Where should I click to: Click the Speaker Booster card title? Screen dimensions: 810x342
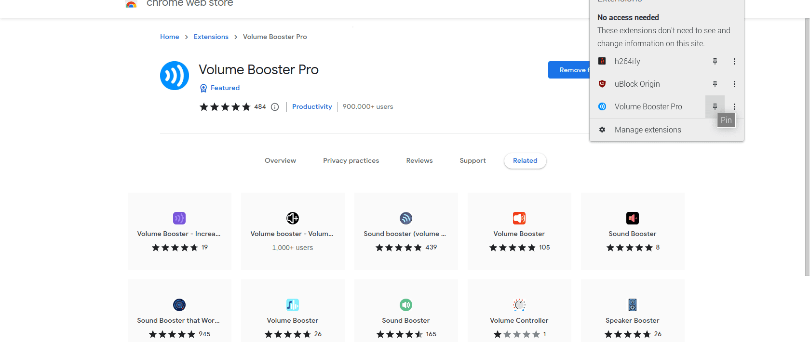(x=633, y=321)
